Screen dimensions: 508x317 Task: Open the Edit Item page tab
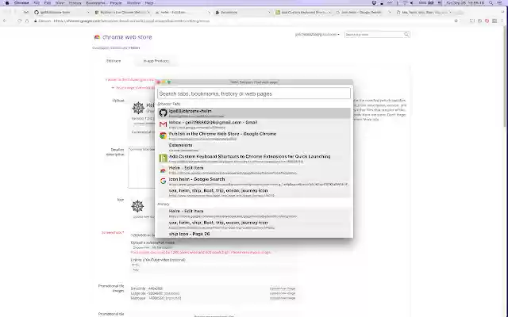pyautogui.click(x=114, y=61)
